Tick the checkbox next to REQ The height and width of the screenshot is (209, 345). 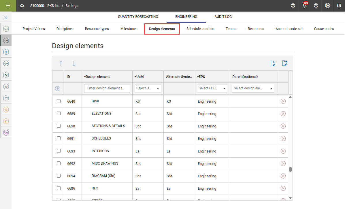(x=59, y=188)
